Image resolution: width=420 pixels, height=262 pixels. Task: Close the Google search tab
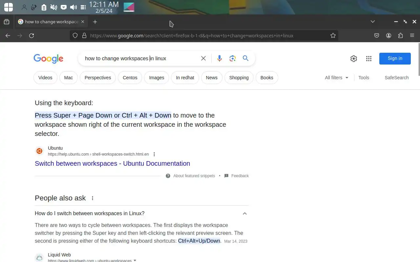coord(83,22)
